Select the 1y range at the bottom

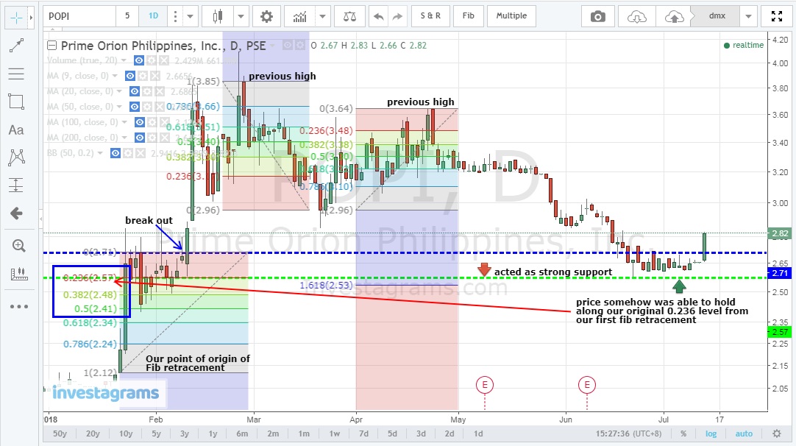coord(213,434)
